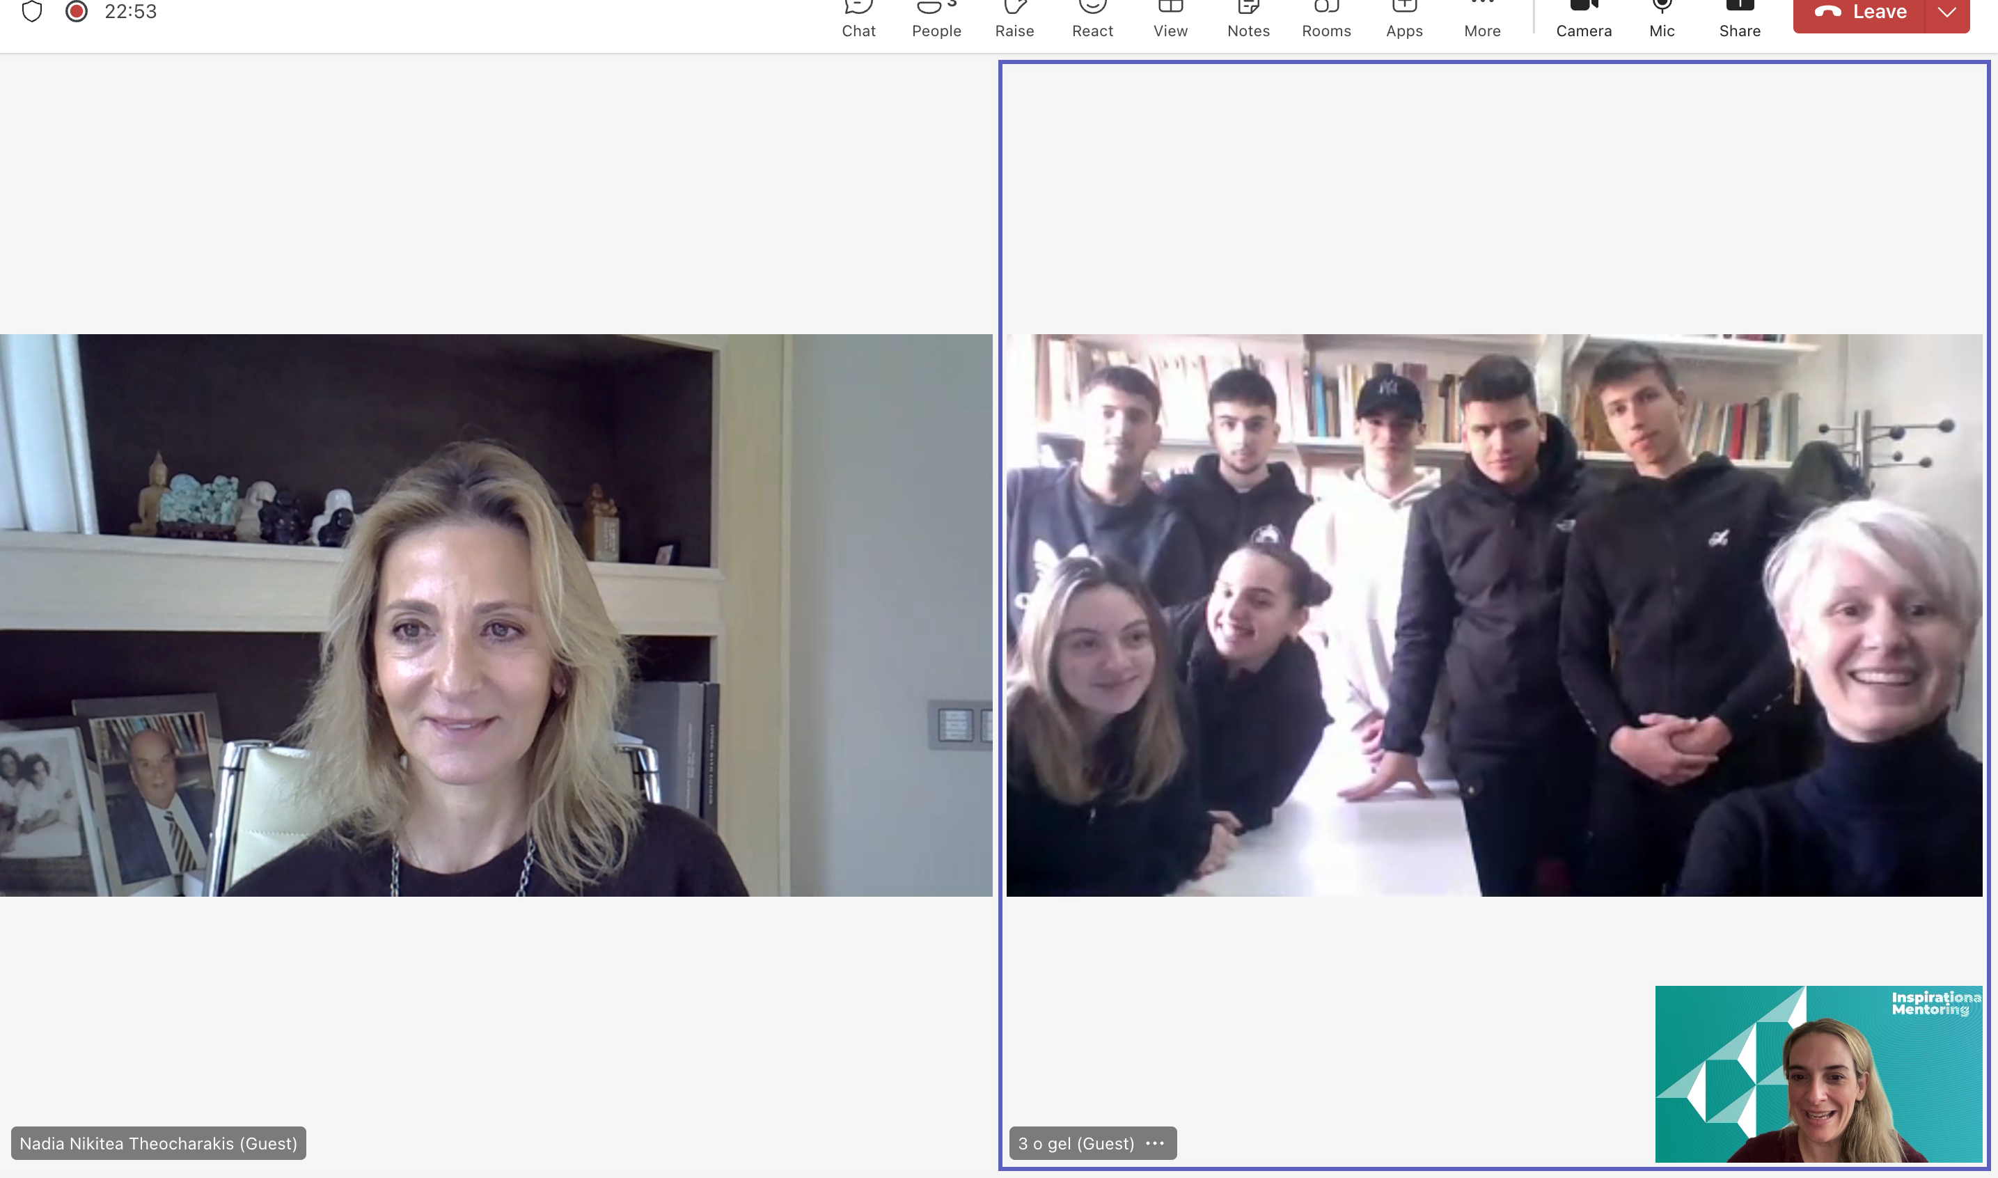
Task: Raise your hand in meeting
Action: pos(1014,17)
